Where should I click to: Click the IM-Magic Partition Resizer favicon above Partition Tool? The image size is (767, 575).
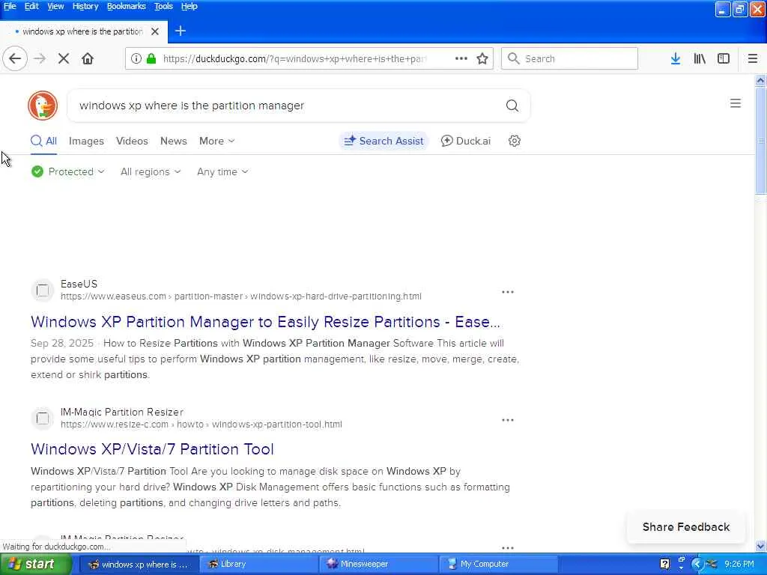click(x=43, y=419)
